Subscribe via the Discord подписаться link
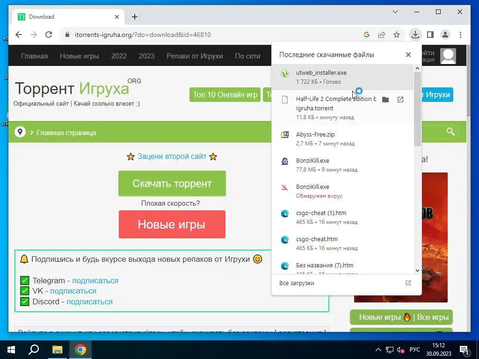479x359 pixels. 89,302
